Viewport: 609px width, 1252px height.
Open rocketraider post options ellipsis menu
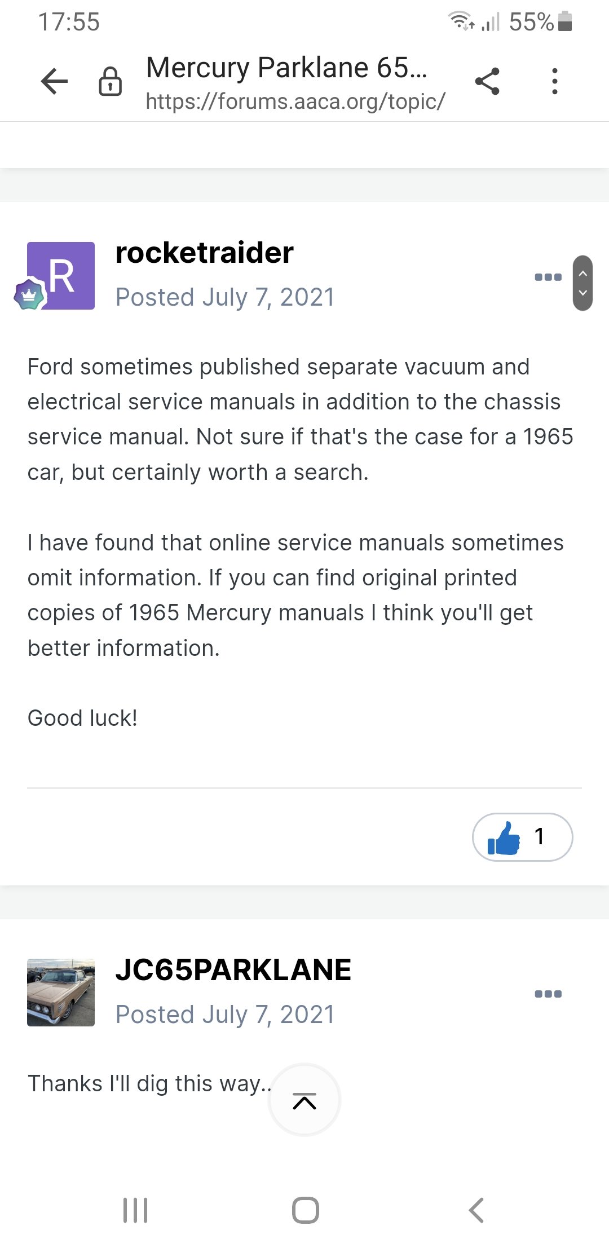pos(548,277)
